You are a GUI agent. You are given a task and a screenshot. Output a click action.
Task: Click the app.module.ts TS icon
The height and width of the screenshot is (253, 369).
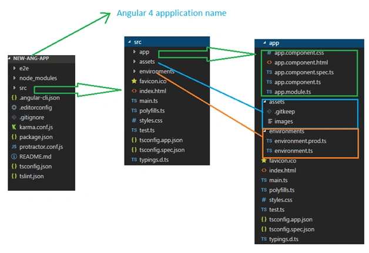[269, 92]
